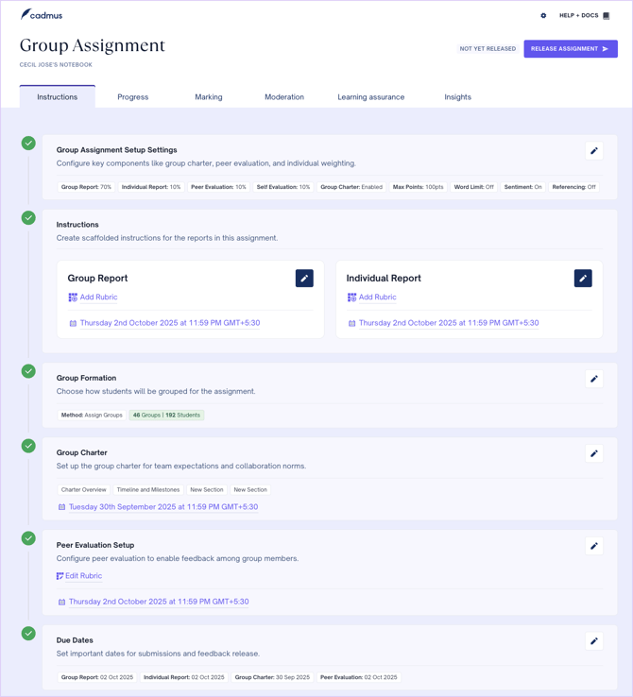Viewport: 633px width, 697px height.
Task: Click green checkmark beside Group Formation
Action: tap(29, 371)
